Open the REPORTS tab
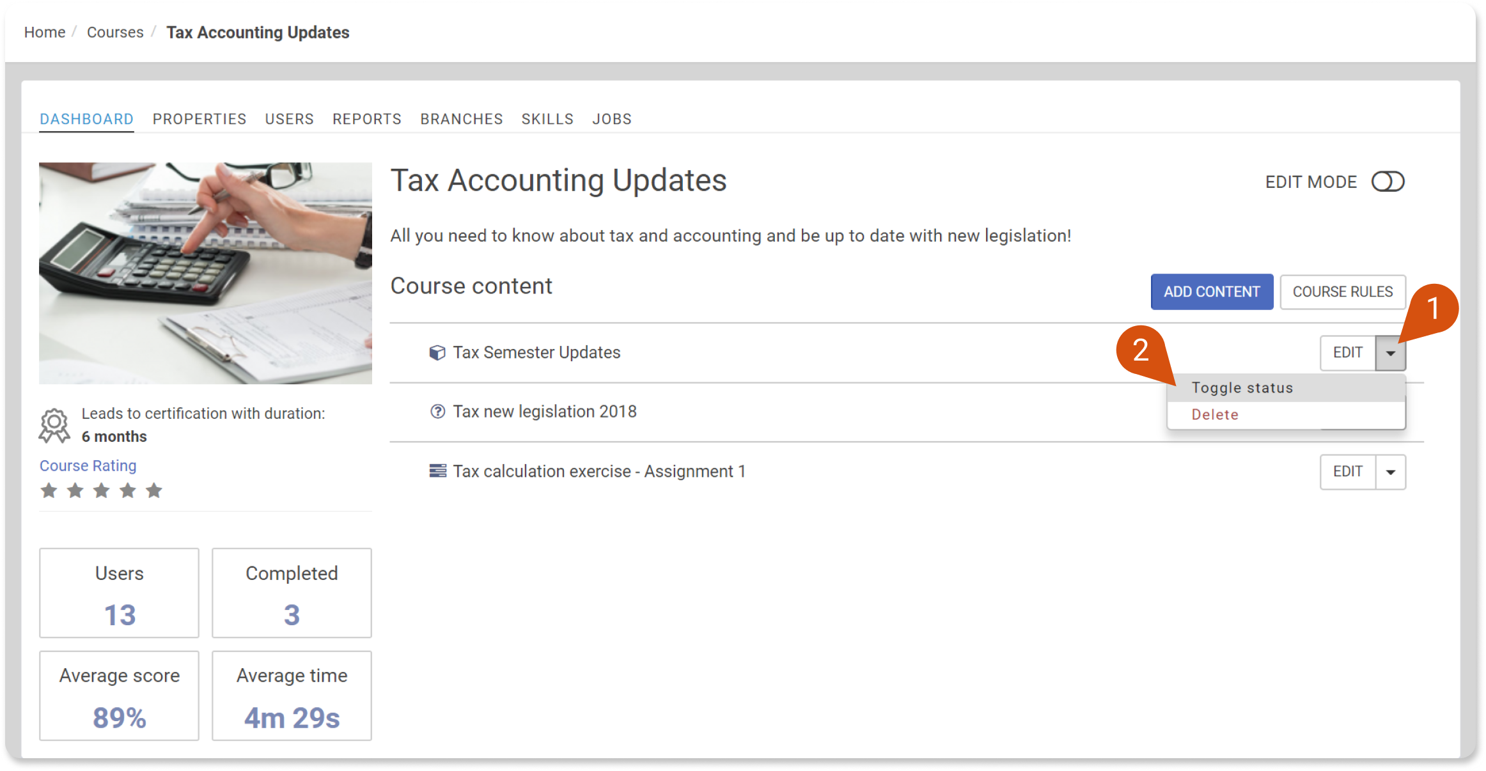1486x771 pixels. pos(367,119)
